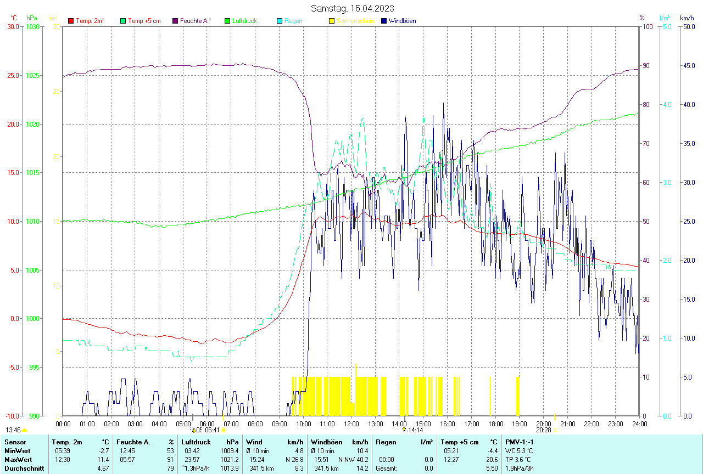Click the maximum temperature value '11.4'
This screenshot has height=474, width=703.
(x=103, y=460)
